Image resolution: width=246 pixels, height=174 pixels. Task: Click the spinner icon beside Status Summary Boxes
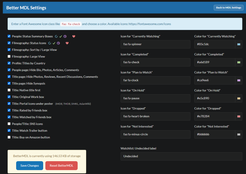click(56, 36)
